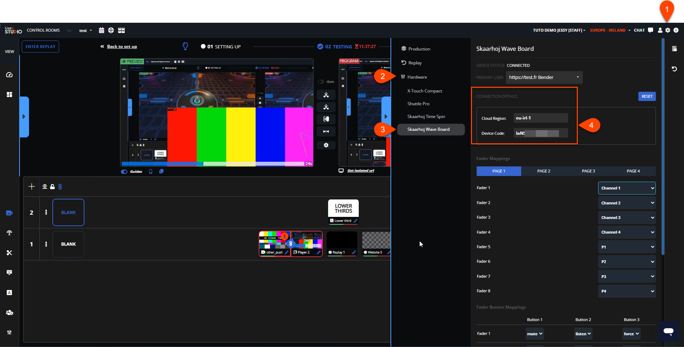Open Fader 1 Button 1 mute dropdown

pos(535,333)
